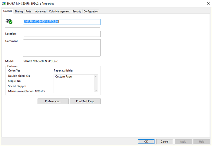The height and width of the screenshot is (146, 212).
Task: Click the Cancel button
Action: coord(164,141)
